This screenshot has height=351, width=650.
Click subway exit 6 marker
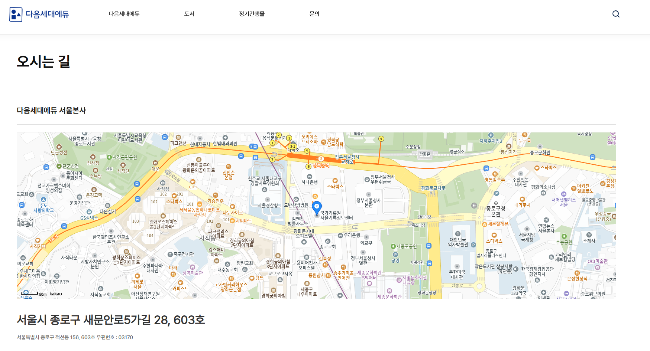(308, 167)
